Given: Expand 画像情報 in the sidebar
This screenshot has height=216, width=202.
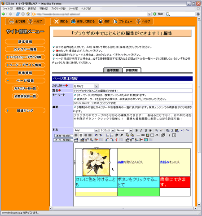Looking at the screenshot, I should [25, 73].
